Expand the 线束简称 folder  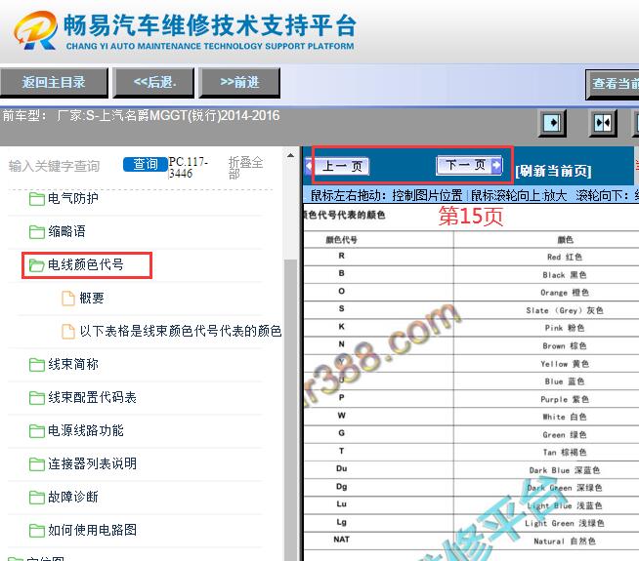point(72,364)
